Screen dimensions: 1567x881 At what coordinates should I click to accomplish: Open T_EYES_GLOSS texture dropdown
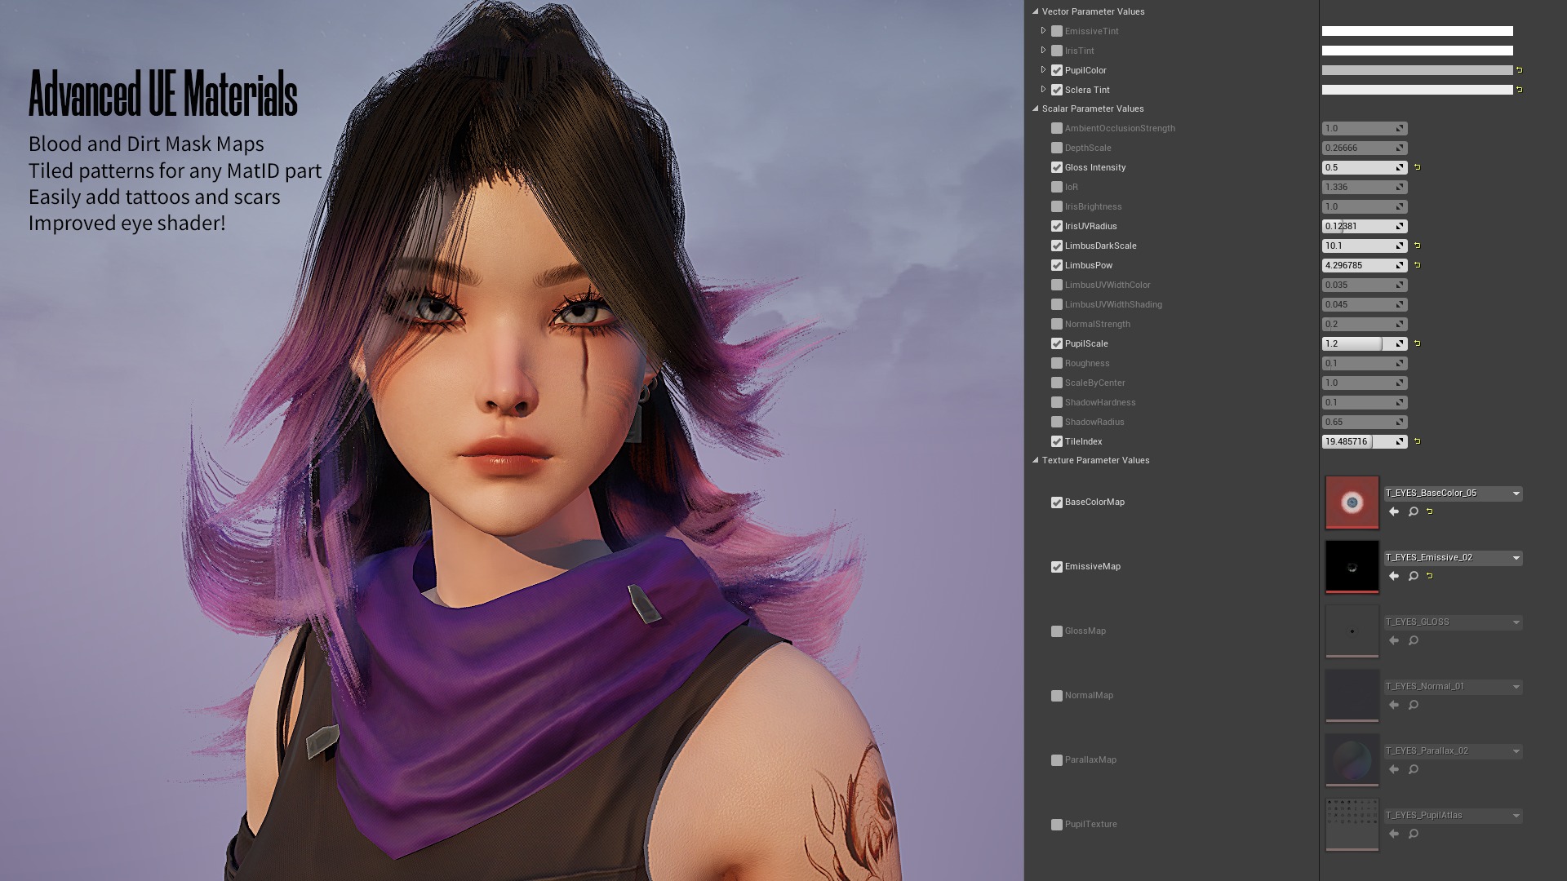click(x=1453, y=622)
